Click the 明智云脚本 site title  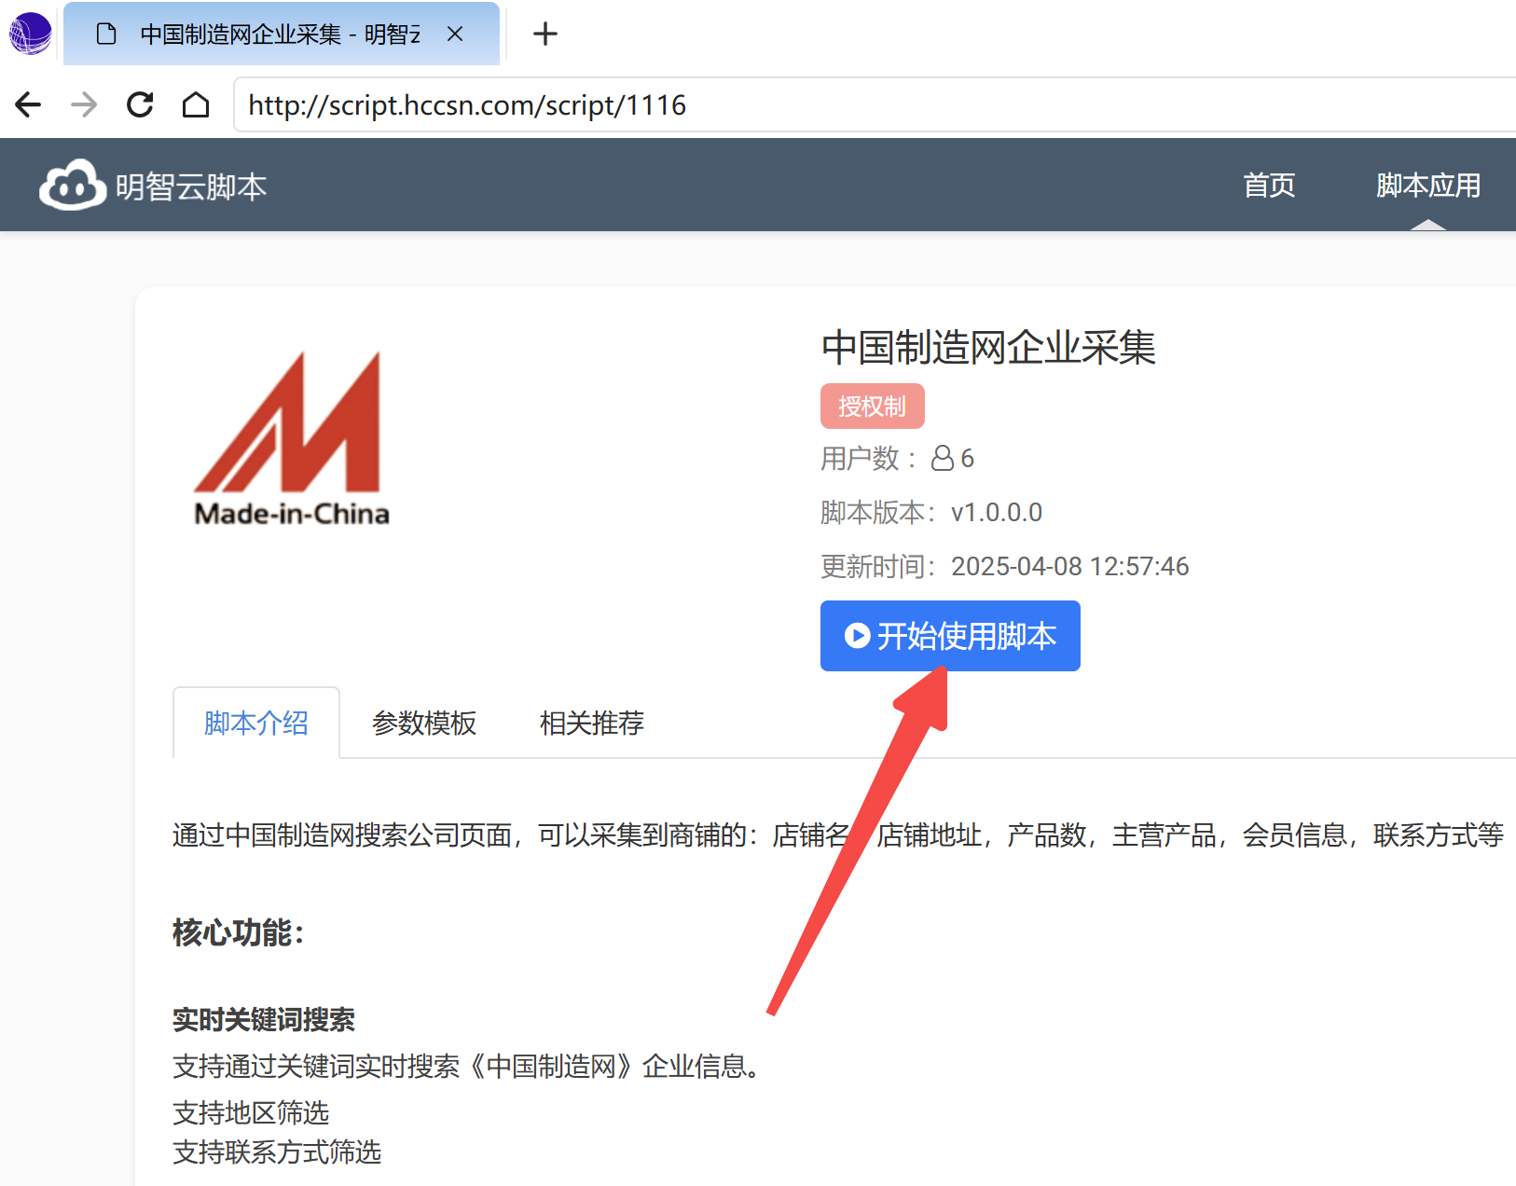191,187
